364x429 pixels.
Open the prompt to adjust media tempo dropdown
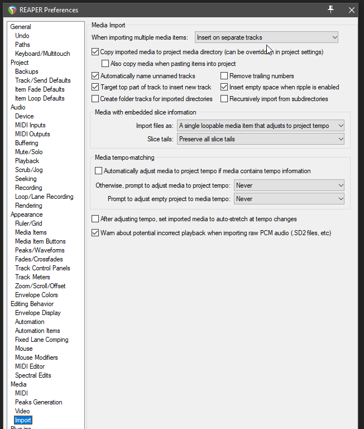(289, 185)
